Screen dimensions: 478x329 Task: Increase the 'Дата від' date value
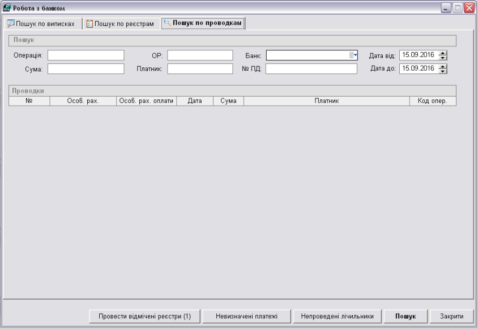(x=443, y=53)
